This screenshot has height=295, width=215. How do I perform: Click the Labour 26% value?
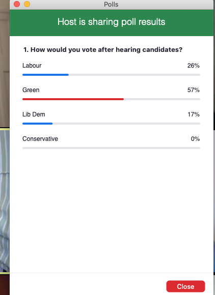click(193, 66)
